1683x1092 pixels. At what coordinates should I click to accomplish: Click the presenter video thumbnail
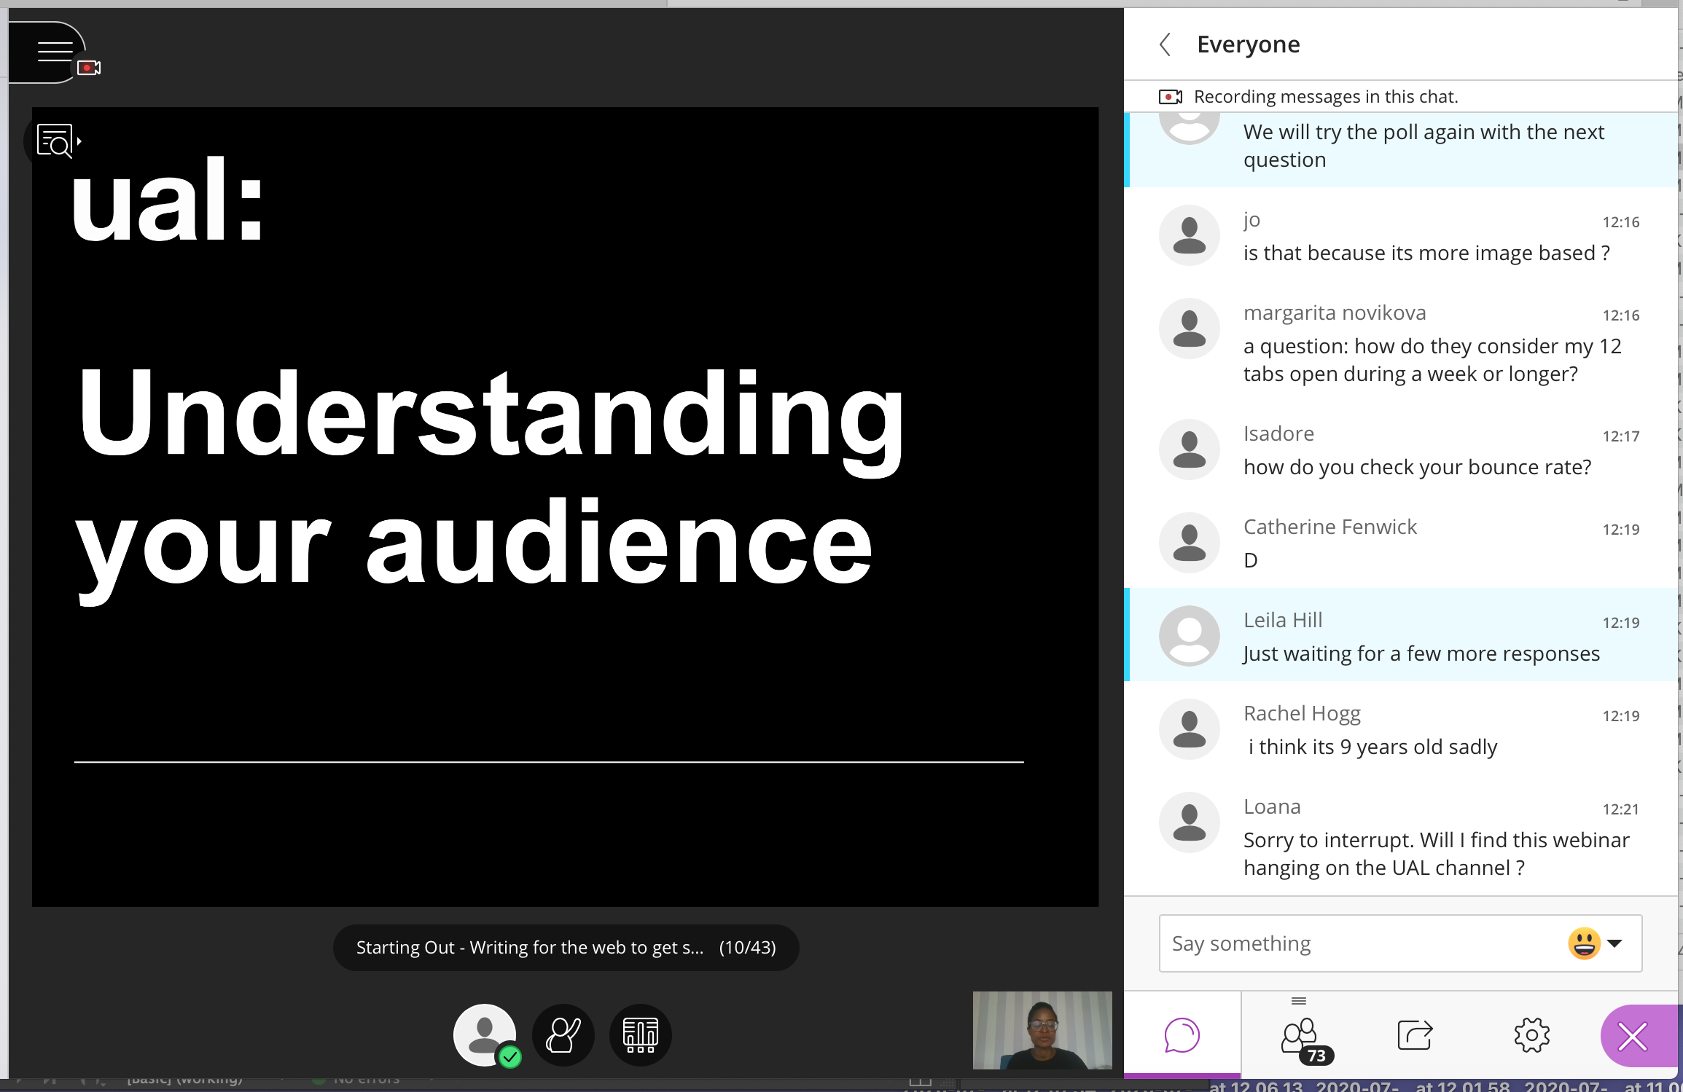pyautogui.click(x=1042, y=1030)
